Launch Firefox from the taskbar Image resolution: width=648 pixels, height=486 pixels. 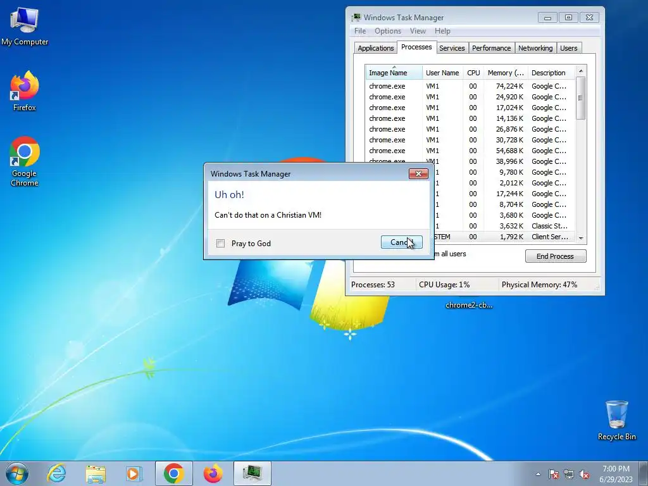pos(213,473)
